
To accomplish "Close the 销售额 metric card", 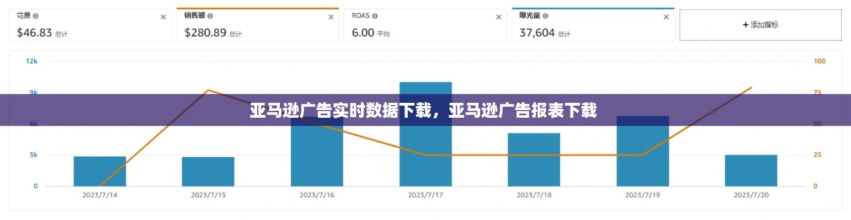I will 331,17.
